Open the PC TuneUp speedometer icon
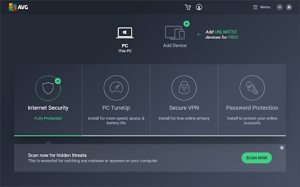The image size is (300, 187). 116,88
